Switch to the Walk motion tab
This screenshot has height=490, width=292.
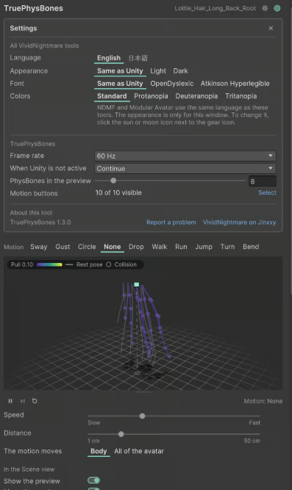point(160,247)
